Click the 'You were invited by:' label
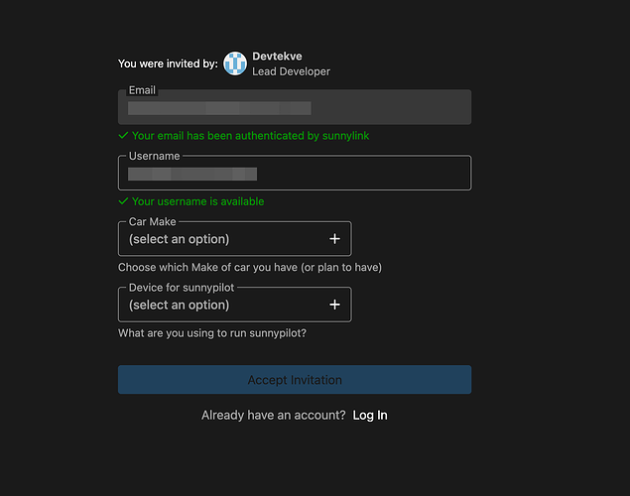630x496 pixels. coord(168,63)
